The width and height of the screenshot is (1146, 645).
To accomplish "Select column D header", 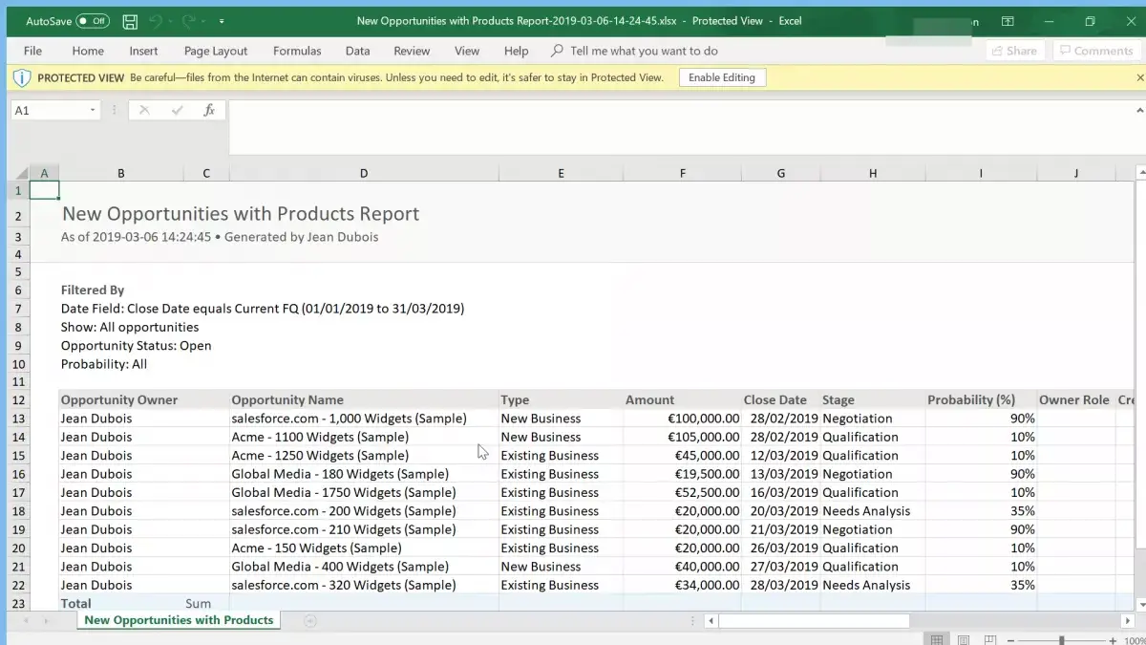I will [364, 173].
